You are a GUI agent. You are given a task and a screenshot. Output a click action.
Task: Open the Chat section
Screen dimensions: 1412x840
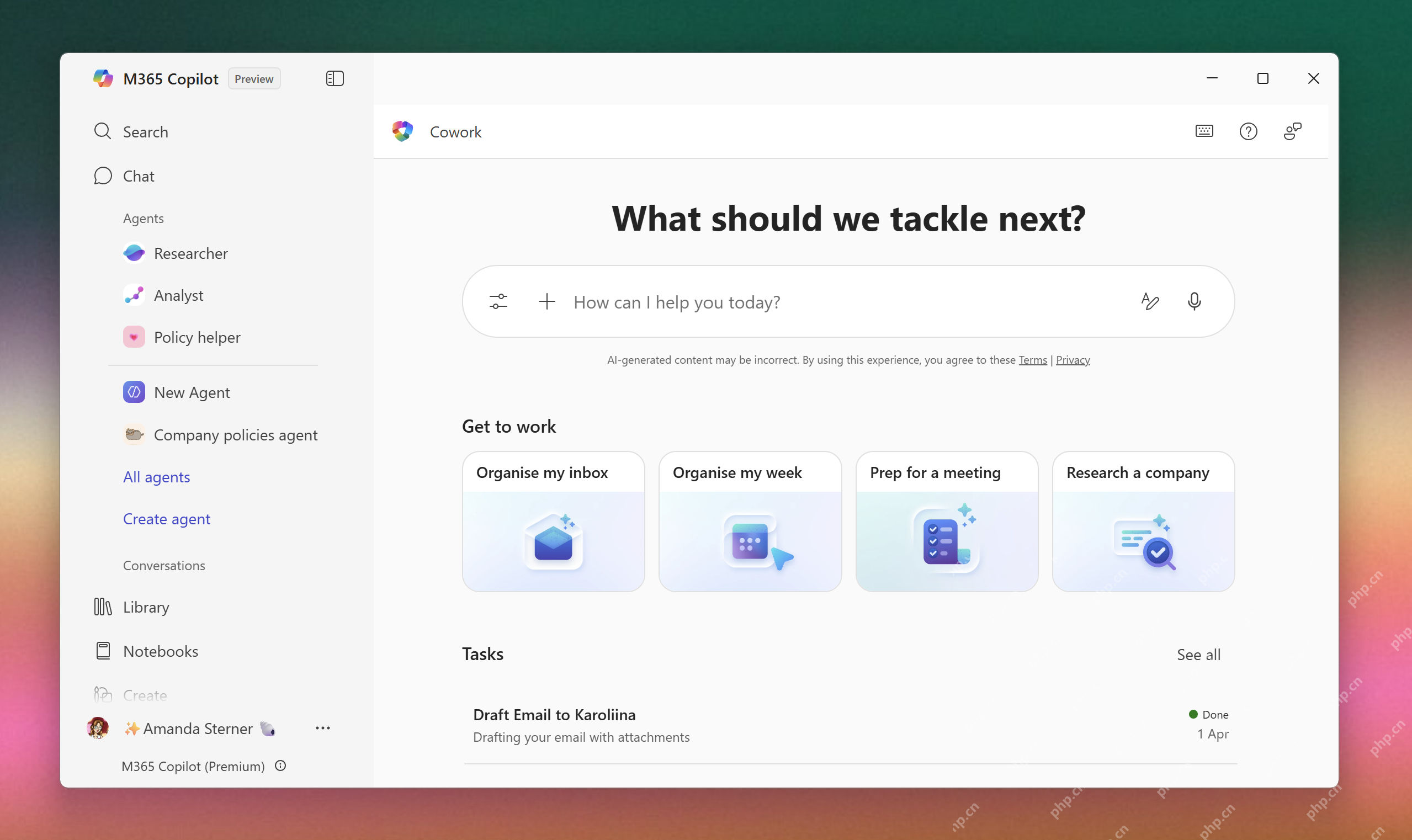pyautogui.click(x=124, y=176)
